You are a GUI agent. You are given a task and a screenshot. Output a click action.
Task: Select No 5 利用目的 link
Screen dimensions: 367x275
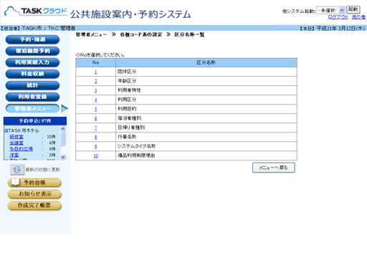96,109
